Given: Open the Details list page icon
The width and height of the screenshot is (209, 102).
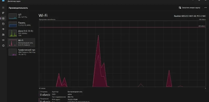Looking at the screenshot, I should point(3,40).
